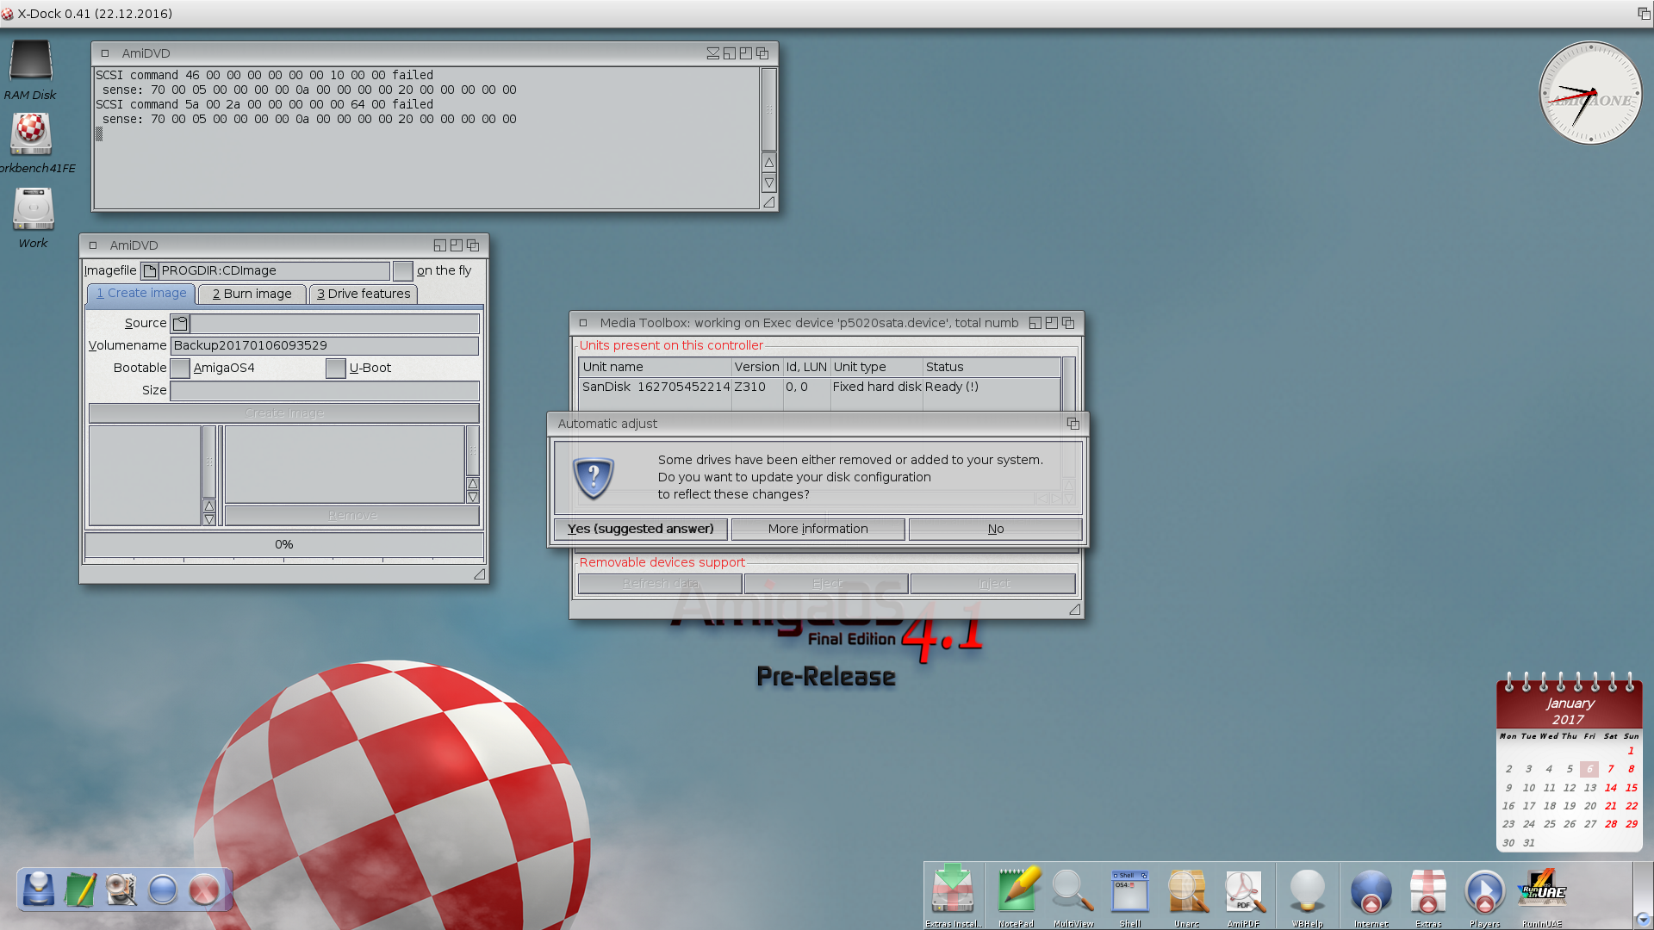
Task: Tick the U-Boot bootable checkbox
Action: pyautogui.click(x=336, y=369)
